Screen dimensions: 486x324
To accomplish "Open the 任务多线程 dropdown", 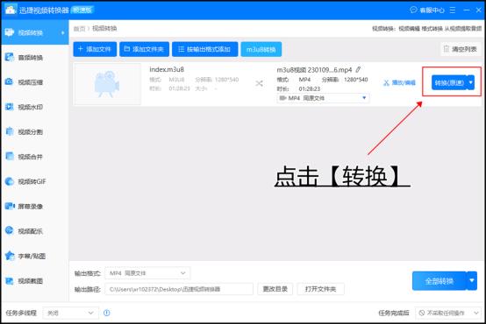I will (x=71, y=313).
